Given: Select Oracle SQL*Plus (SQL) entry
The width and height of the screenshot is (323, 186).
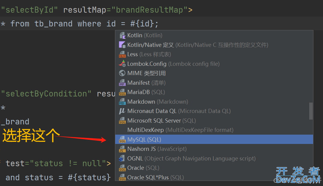Looking at the screenshot, I should 214,177.
